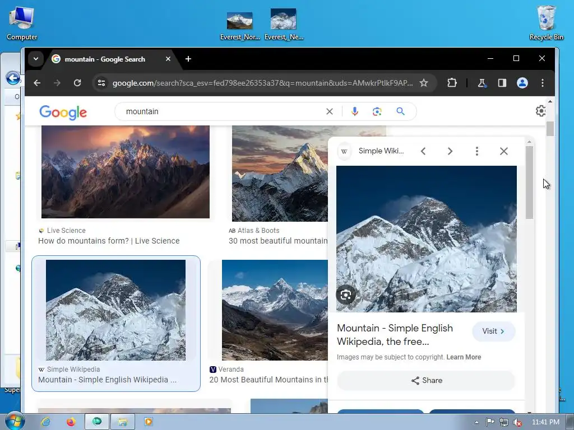The width and height of the screenshot is (574, 430).
Task: Open the Chrome Extensions puzzle icon
Action: 452,83
